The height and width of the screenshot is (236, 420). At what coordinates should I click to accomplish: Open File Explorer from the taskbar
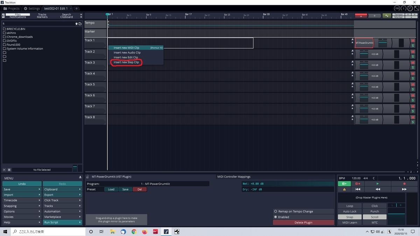coord(112,231)
